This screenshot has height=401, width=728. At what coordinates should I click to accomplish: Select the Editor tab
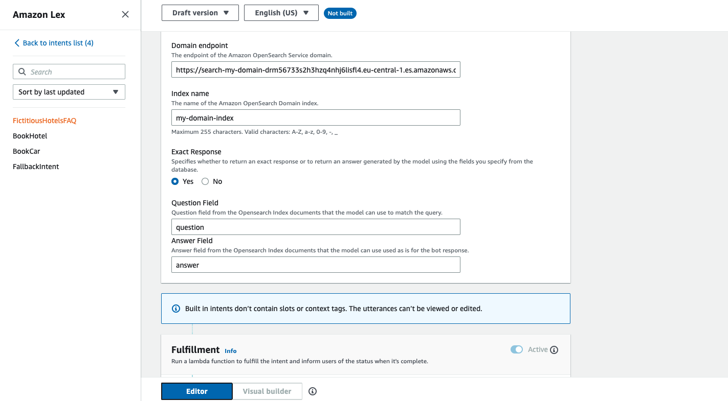(196, 391)
